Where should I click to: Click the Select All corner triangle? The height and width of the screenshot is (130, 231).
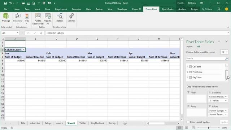tap(3, 39)
